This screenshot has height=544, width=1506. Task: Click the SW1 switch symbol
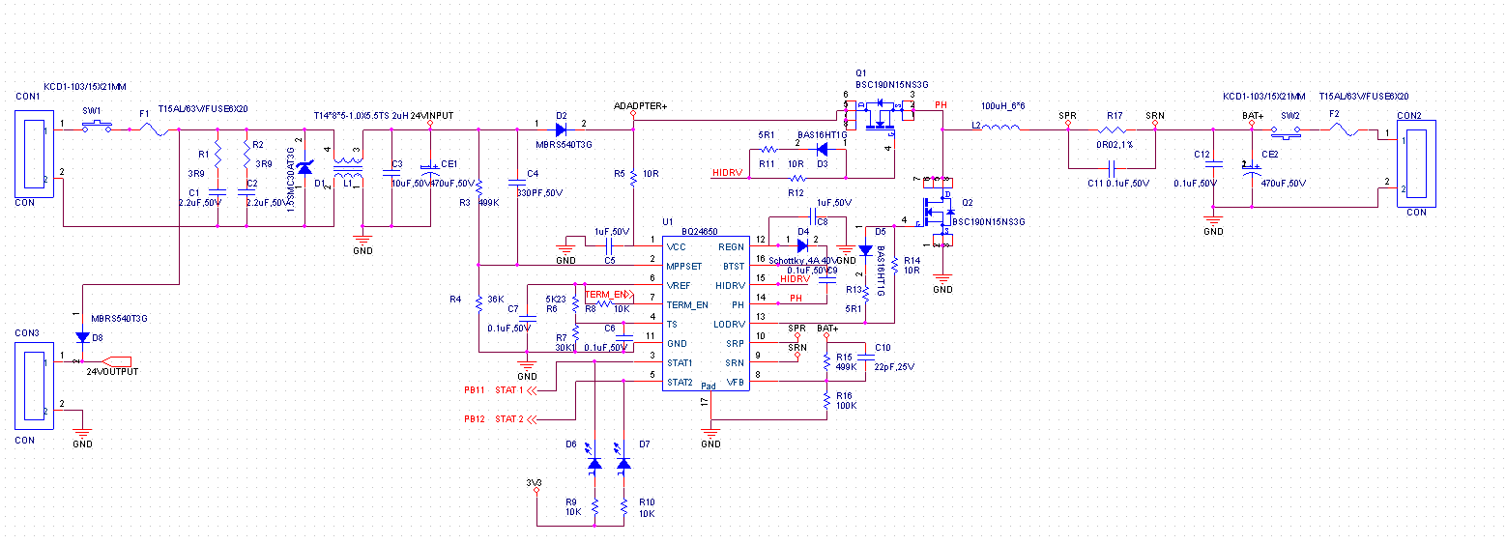coord(95,127)
